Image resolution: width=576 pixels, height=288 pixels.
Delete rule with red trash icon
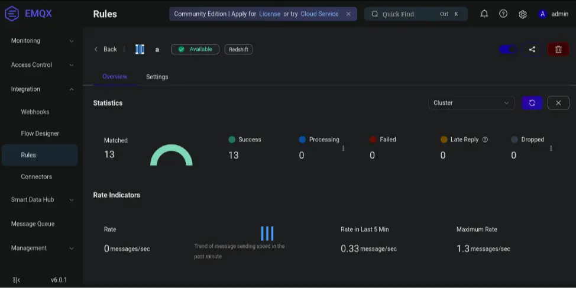point(558,50)
